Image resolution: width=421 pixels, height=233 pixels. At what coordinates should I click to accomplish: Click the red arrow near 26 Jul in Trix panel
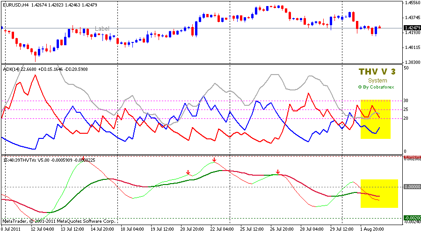point(278,172)
